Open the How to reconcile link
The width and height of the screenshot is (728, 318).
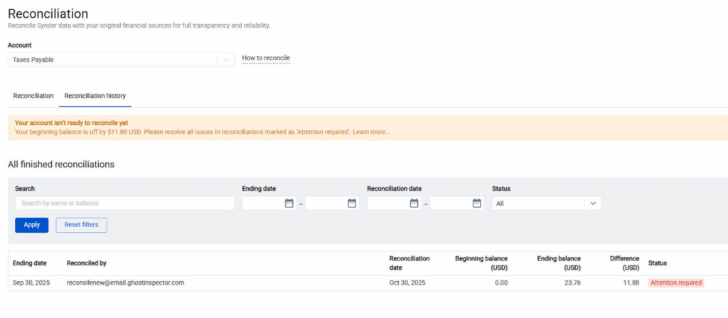(x=266, y=58)
